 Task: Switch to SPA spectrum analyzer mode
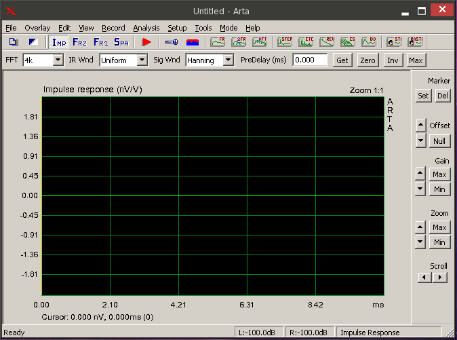121,42
